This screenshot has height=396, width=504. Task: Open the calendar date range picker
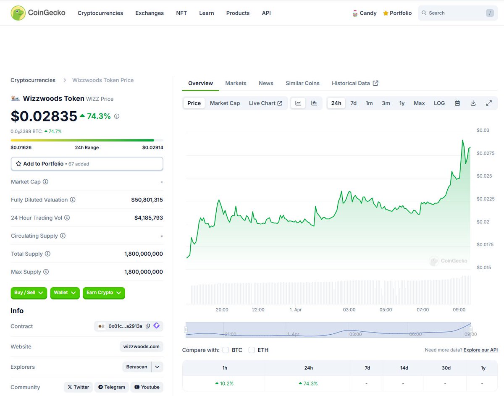pyautogui.click(x=457, y=103)
